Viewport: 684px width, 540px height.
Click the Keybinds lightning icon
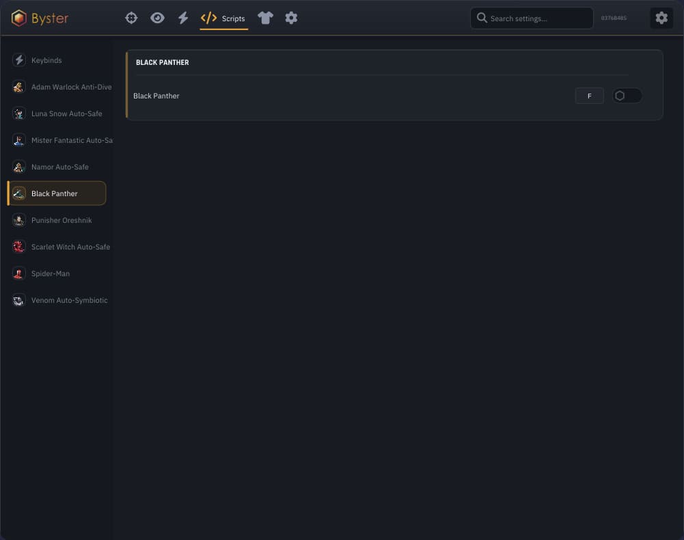(18, 59)
